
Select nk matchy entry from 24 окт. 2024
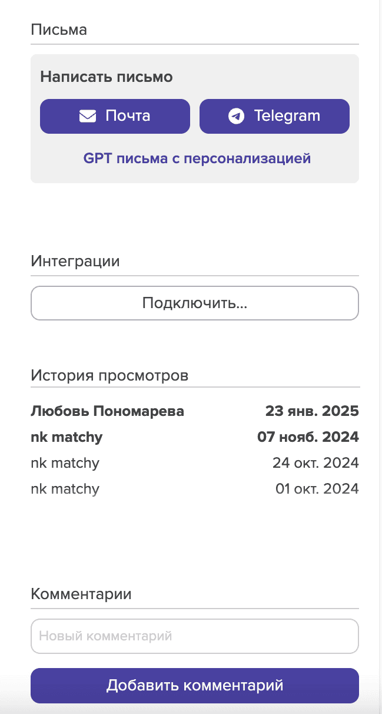[65, 463]
